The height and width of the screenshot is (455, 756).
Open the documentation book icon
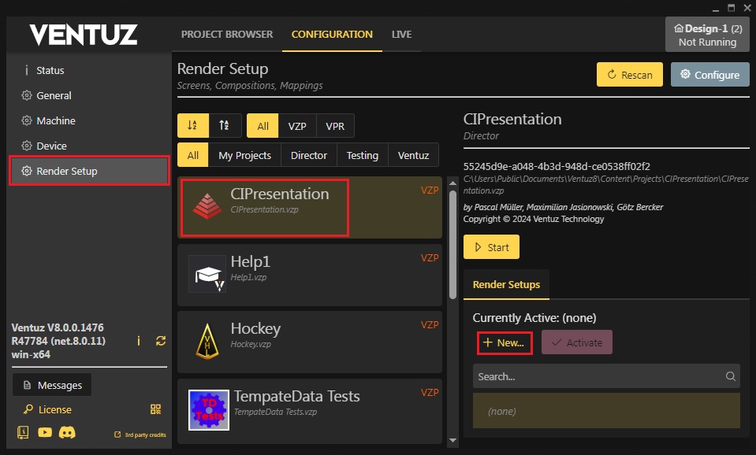coord(23,432)
